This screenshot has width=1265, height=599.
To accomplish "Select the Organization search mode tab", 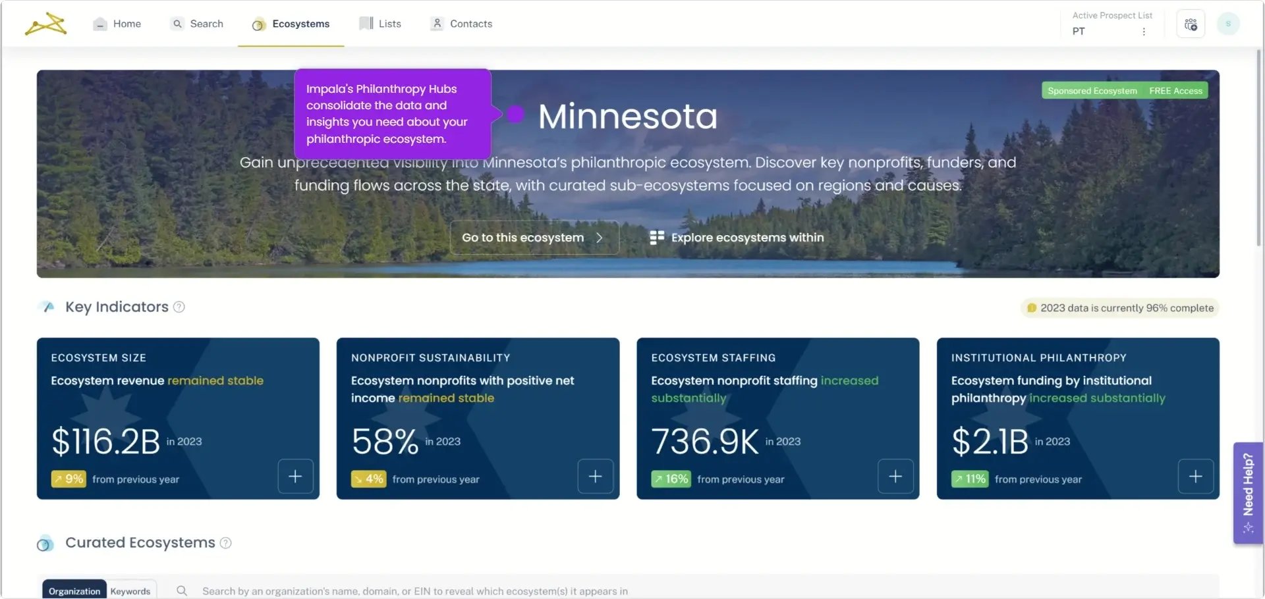I will coord(73,590).
